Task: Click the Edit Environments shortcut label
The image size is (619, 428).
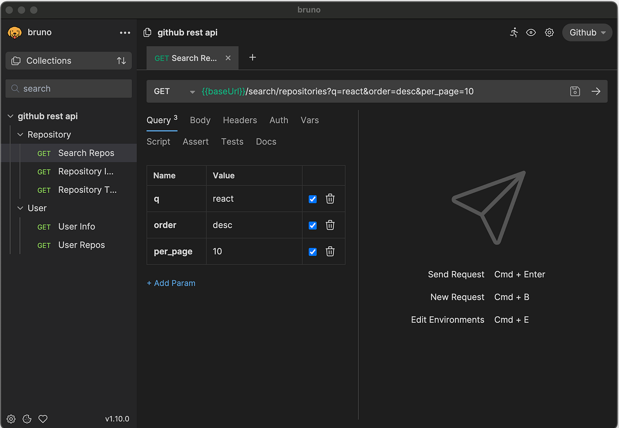Action: click(447, 319)
